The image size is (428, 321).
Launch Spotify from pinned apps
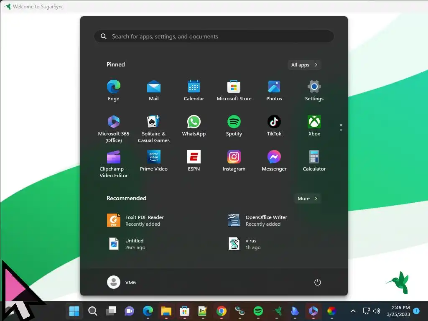234,125
